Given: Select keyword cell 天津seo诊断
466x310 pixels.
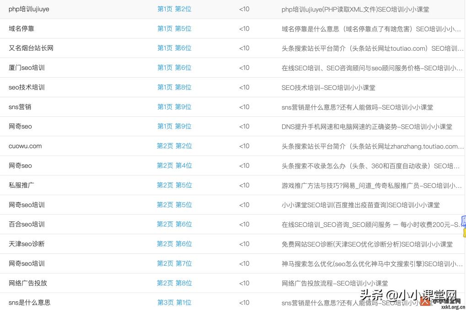Looking at the screenshot, I should (27, 244).
